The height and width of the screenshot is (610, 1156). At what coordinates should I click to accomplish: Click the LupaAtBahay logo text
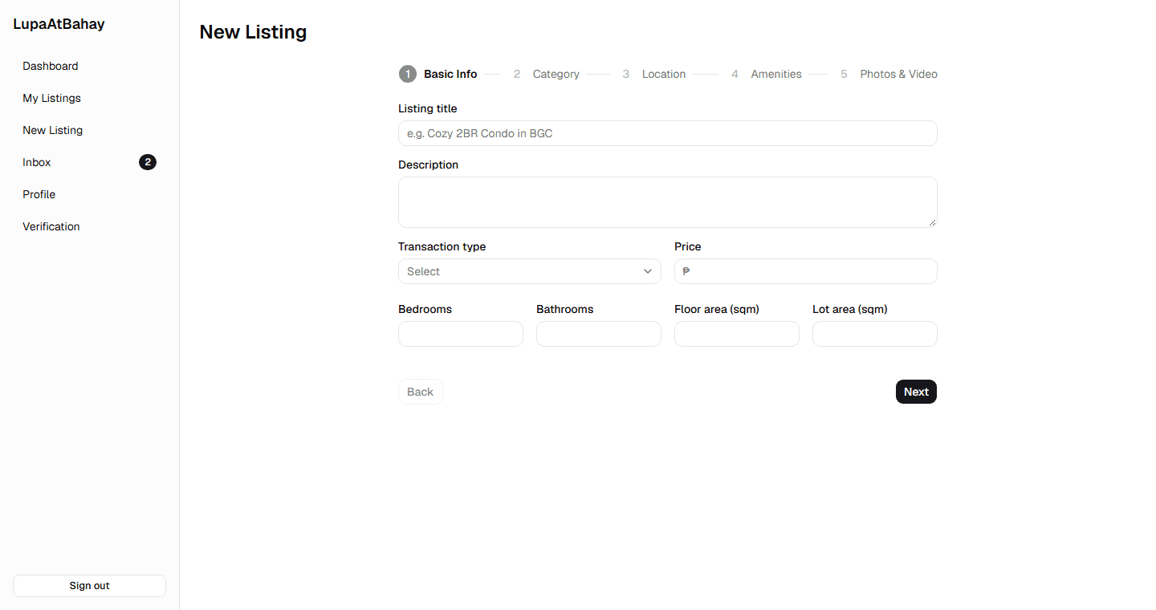click(x=59, y=24)
